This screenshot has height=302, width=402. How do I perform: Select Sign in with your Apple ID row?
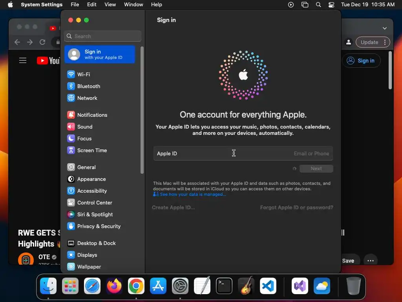[x=100, y=54]
